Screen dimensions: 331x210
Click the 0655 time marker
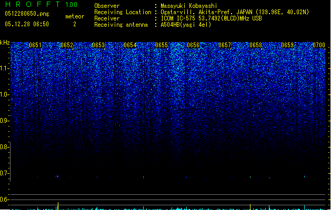162,45
